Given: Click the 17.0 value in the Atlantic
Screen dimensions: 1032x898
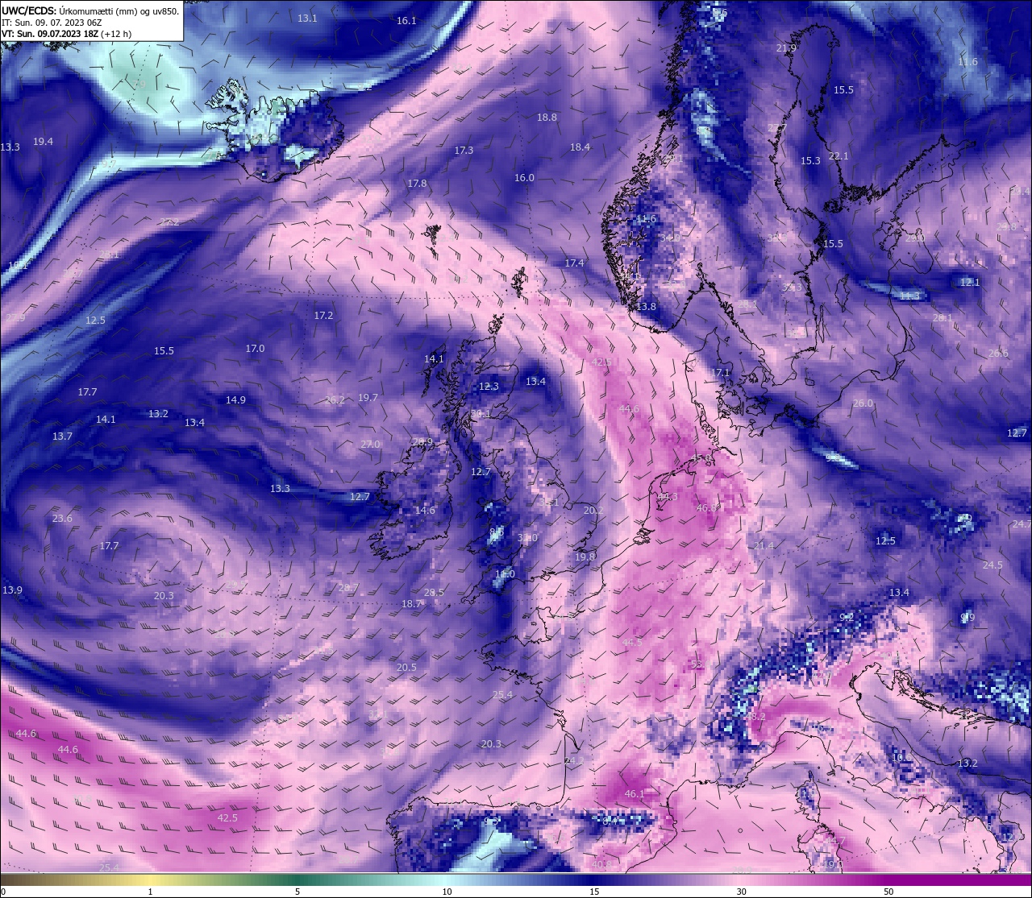Looking at the screenshot, I should coord(255,349).
